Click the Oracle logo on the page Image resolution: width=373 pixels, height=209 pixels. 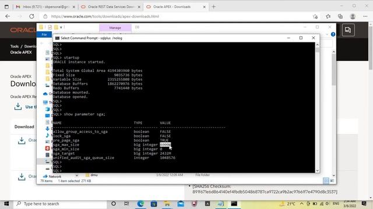(x=23, y=30)
